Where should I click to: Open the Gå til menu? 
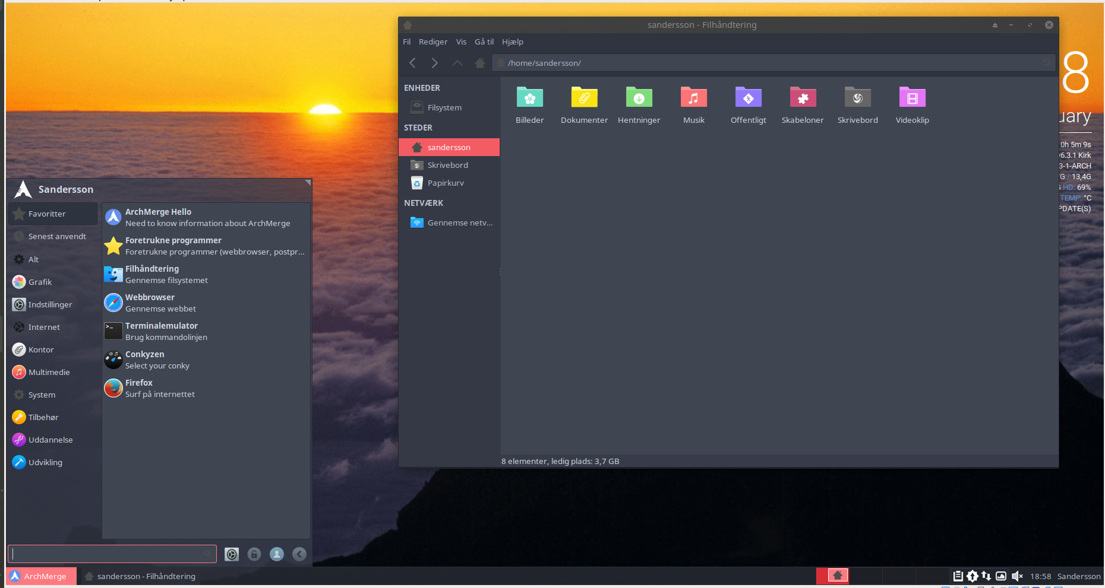tap(484, 42)
